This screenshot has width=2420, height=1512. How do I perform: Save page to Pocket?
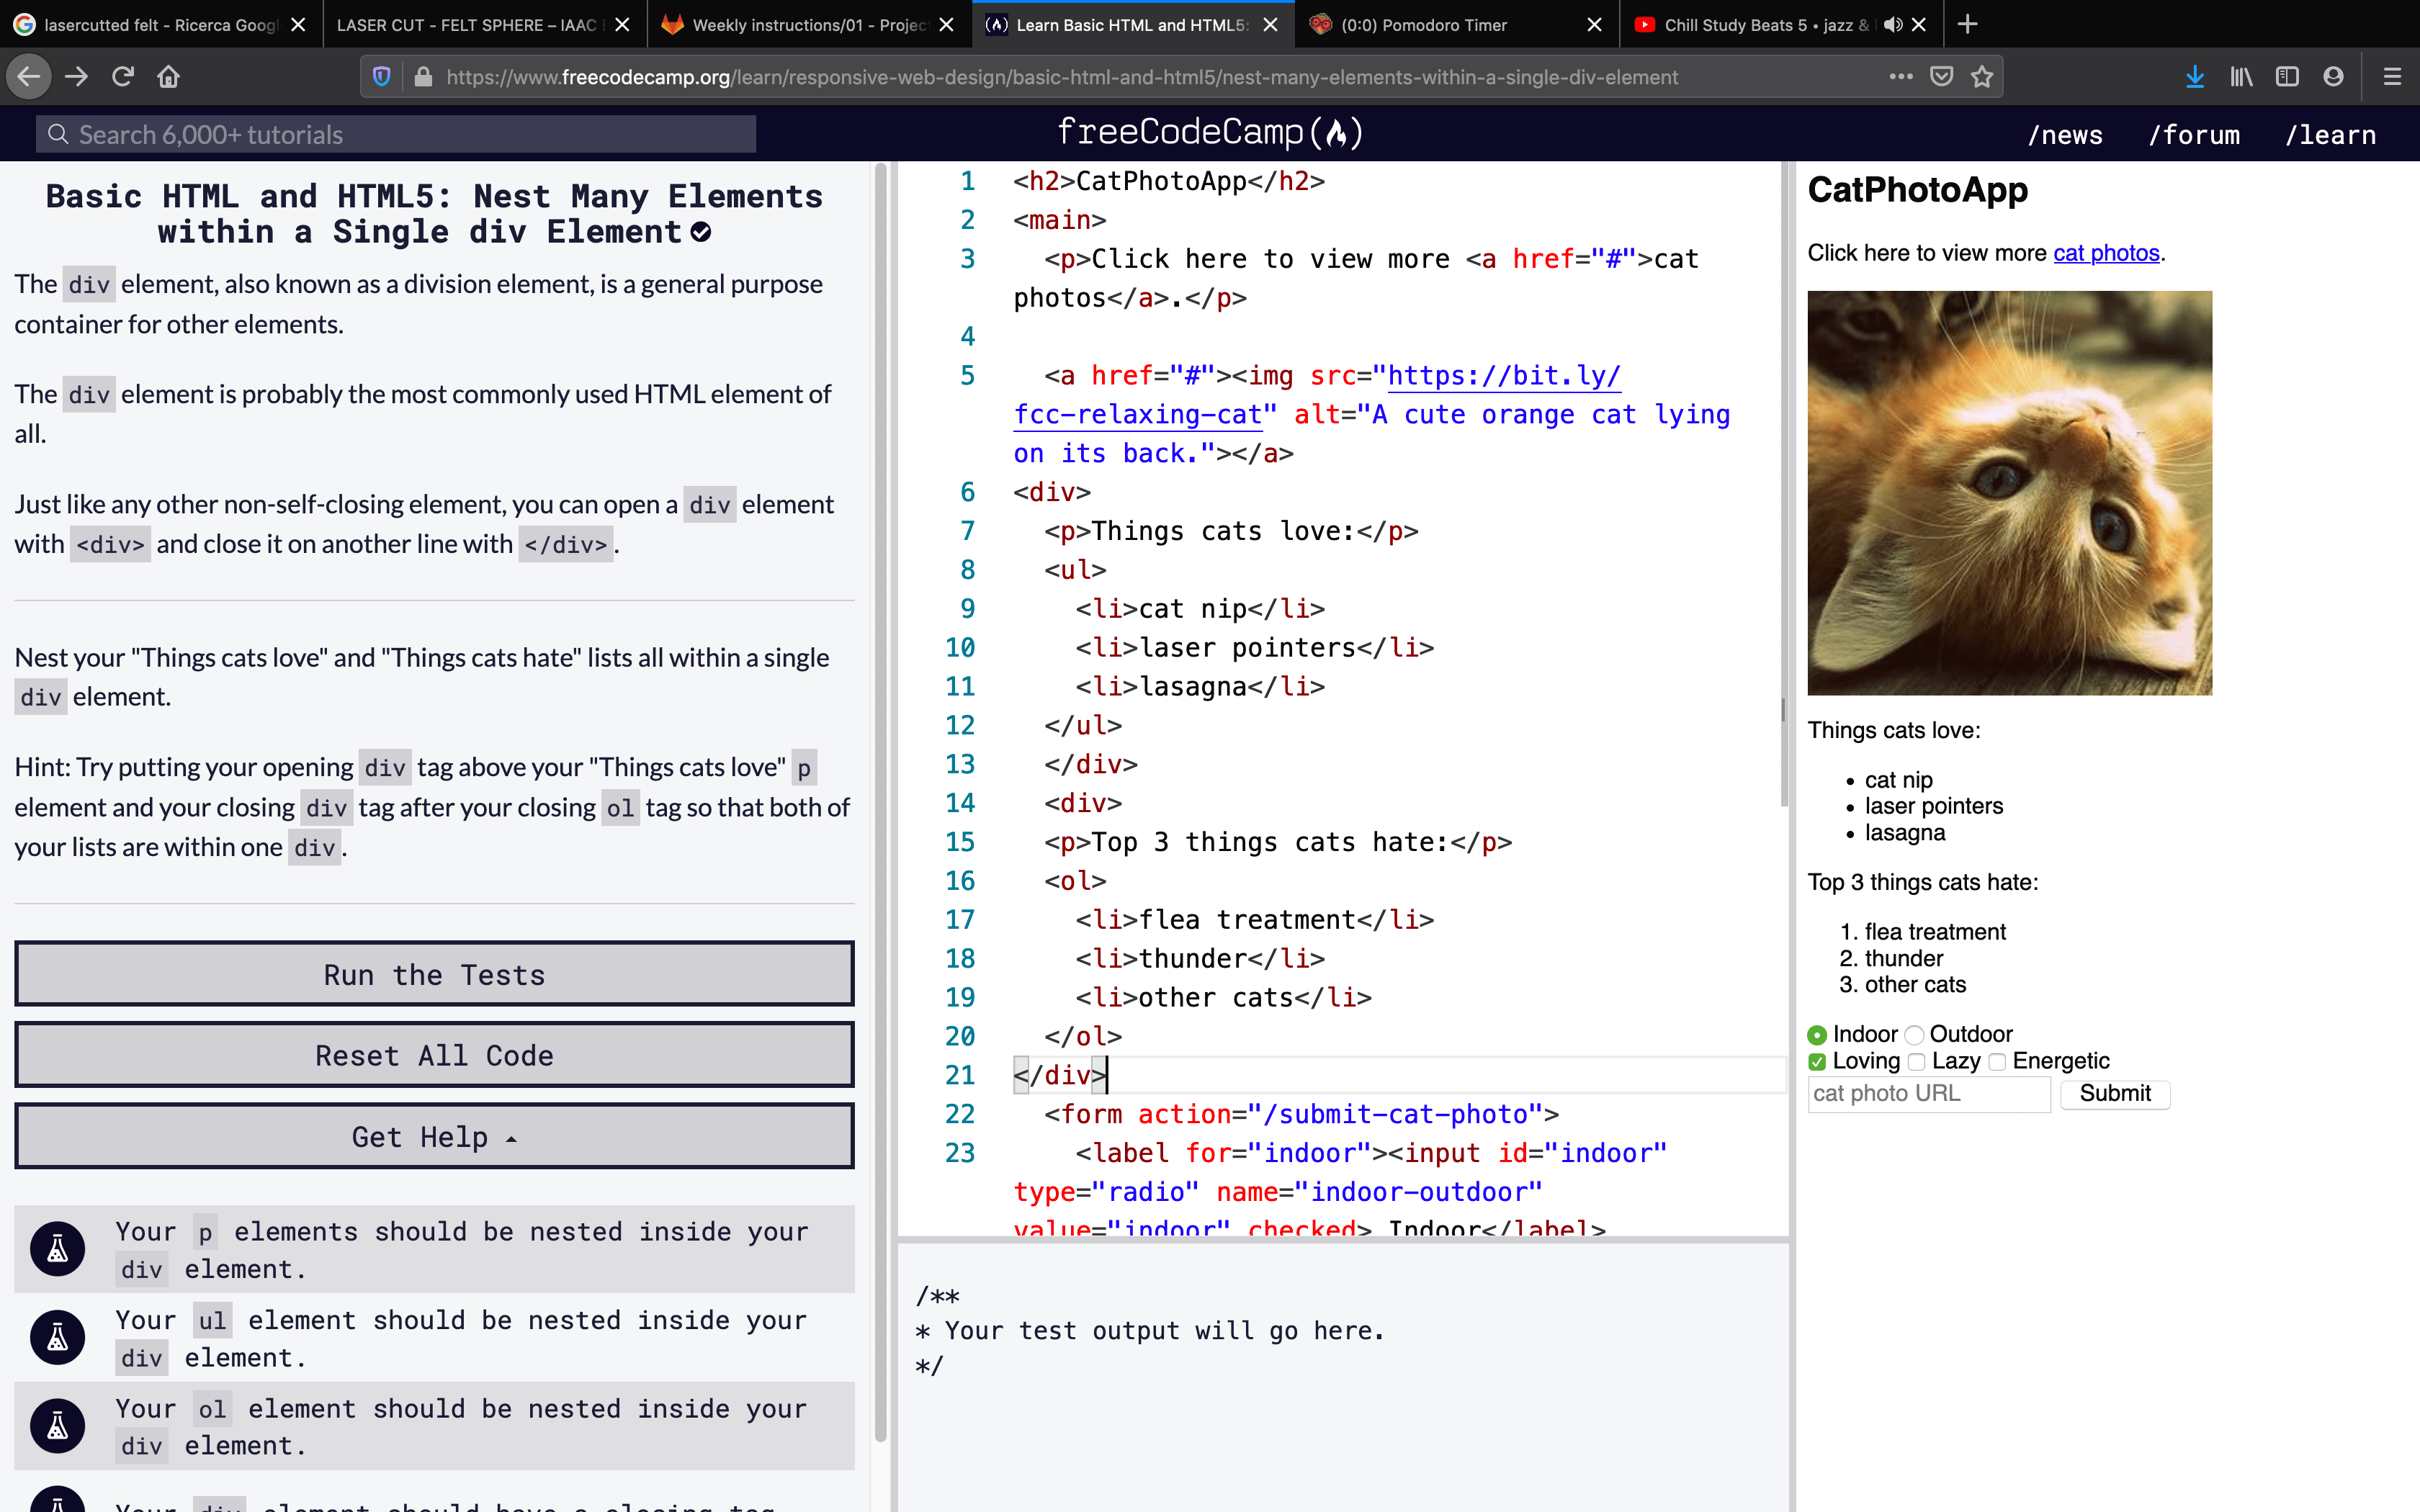pyautogui.click(x=1942, y=76)
